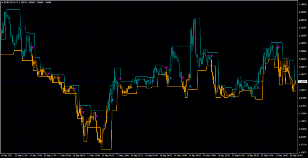Click the 13 Sep 06:00 time label
The image size is (308, 158).
[80, 155]
